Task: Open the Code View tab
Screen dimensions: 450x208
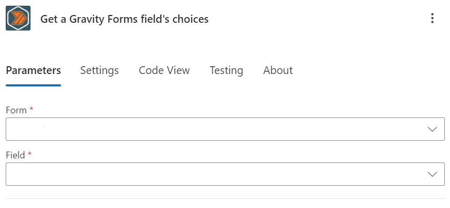Action: [164, 70]
